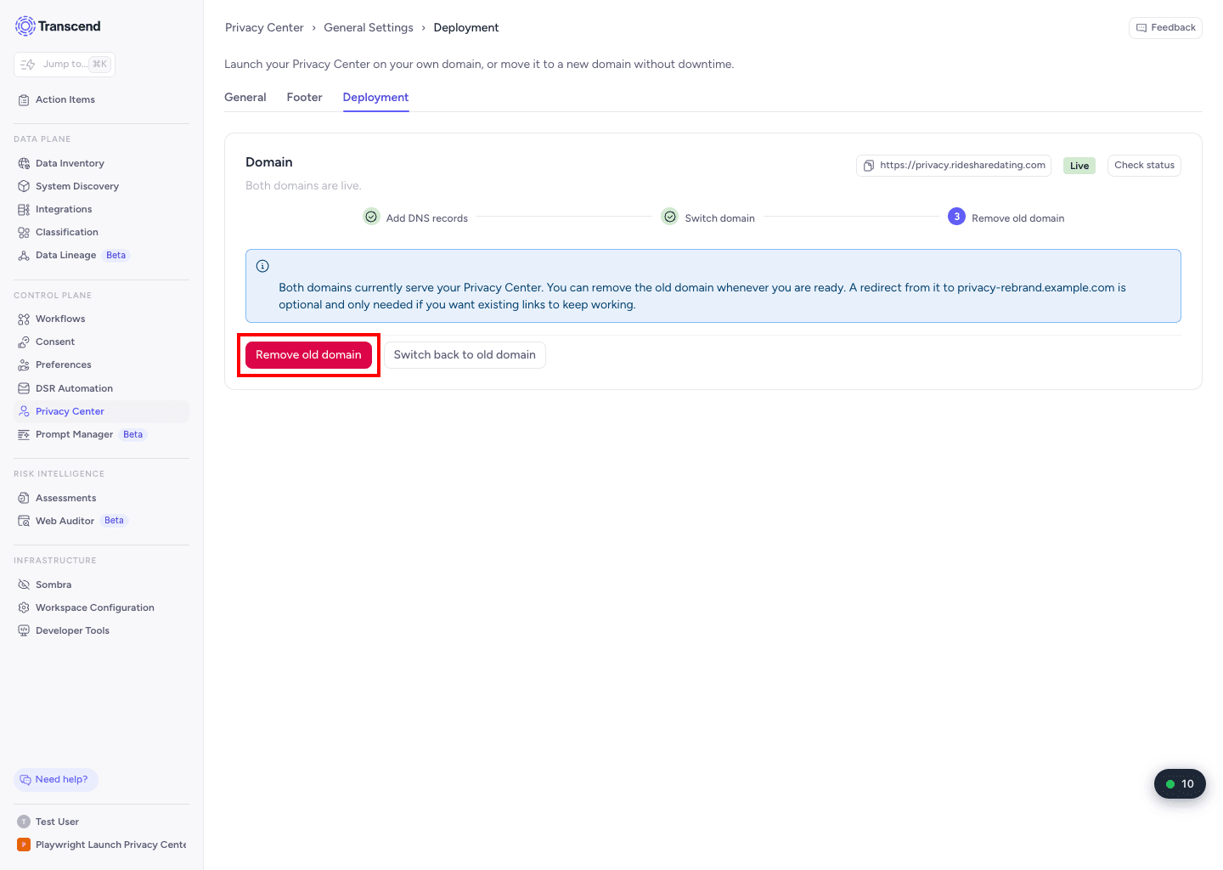Click the Integrations sidebar icon
1223x870 pixels.
pos(24,209)
